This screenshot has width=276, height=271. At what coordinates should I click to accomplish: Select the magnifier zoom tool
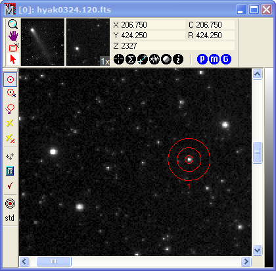13,24
